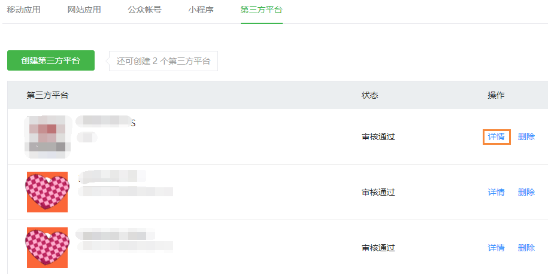Click 删除 for the third platform
Viewport: 548px width, 280px height.
526,248
